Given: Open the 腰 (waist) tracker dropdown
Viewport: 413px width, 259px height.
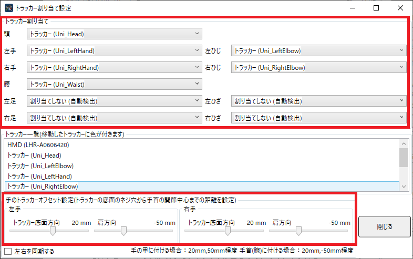Looking at the screenshot, I should tap(114, 84).
